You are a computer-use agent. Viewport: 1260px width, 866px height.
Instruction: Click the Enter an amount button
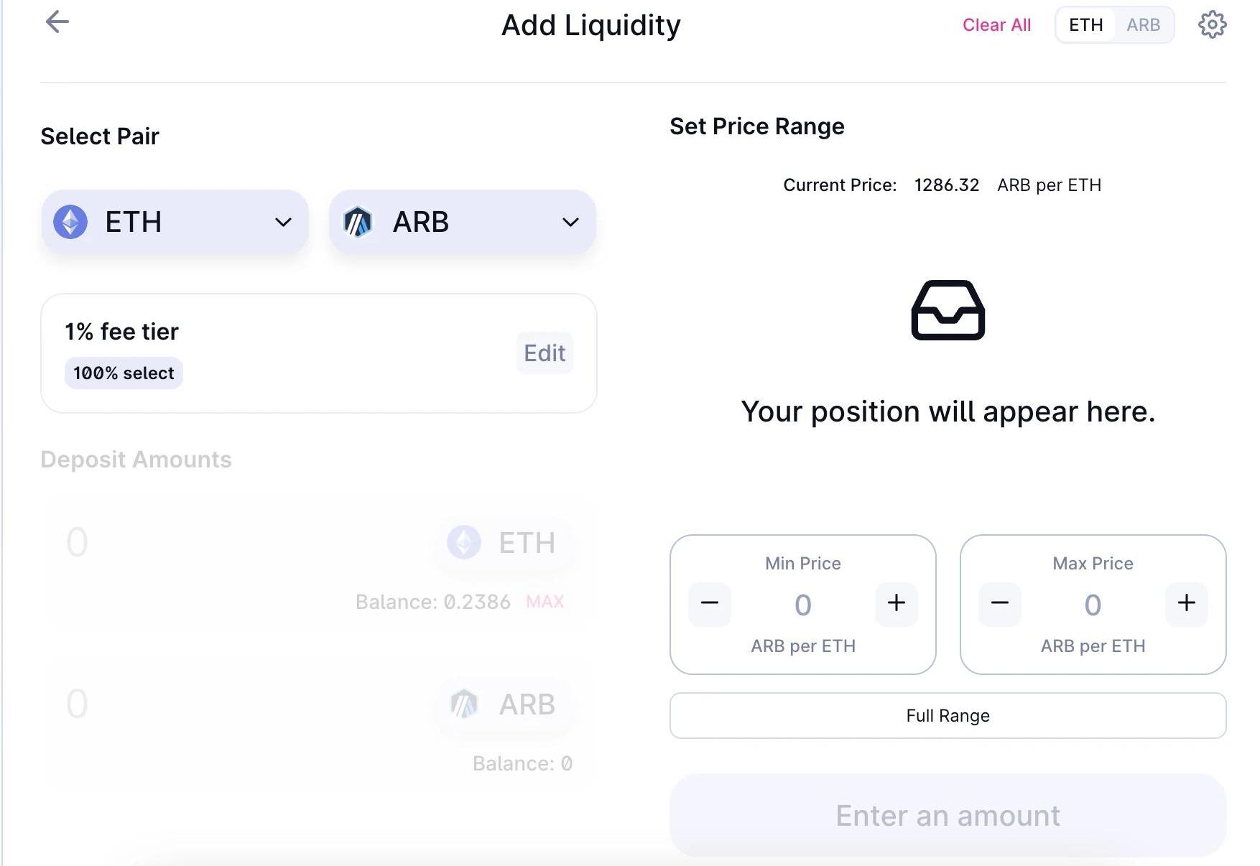click(x=948, y=816)
